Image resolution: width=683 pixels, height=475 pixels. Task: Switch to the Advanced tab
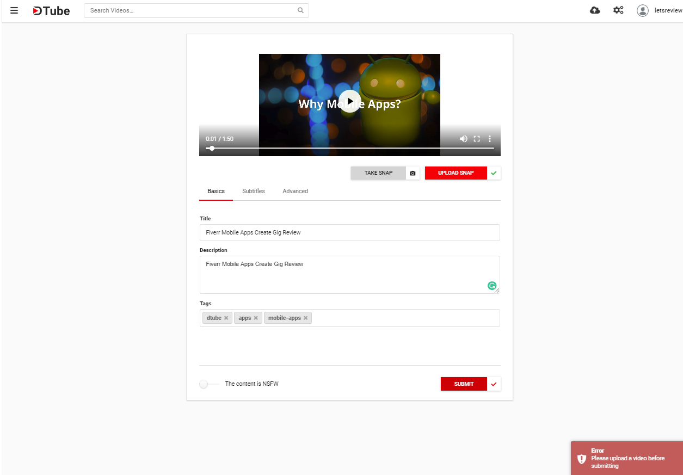pos(296,191)
